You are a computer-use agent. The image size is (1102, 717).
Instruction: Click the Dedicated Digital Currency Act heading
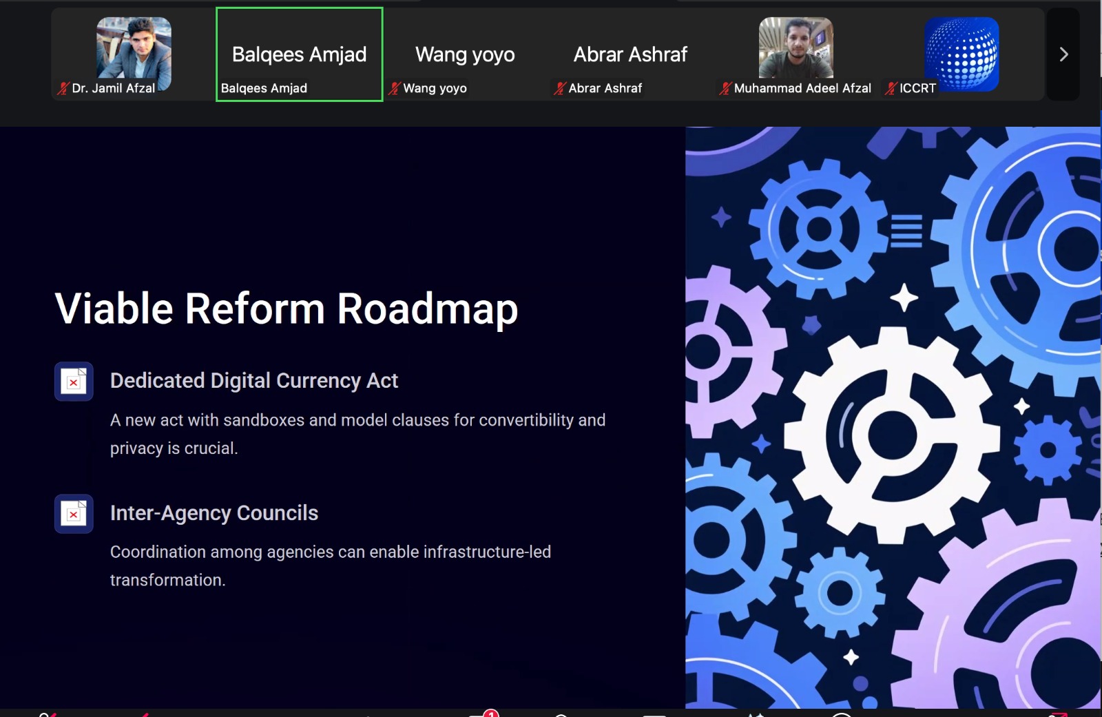[x=254, y=381]
